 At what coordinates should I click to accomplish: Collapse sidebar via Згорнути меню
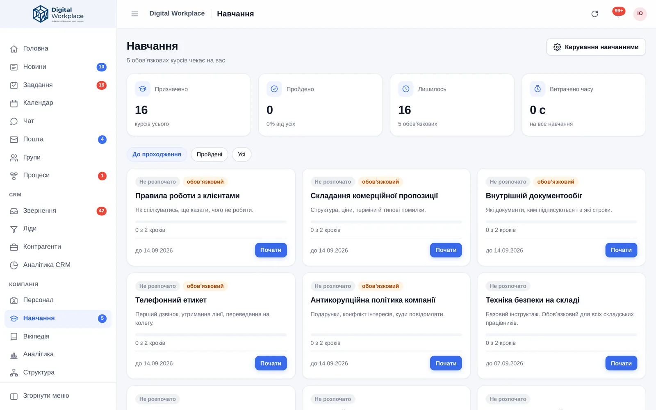point(58,396)
